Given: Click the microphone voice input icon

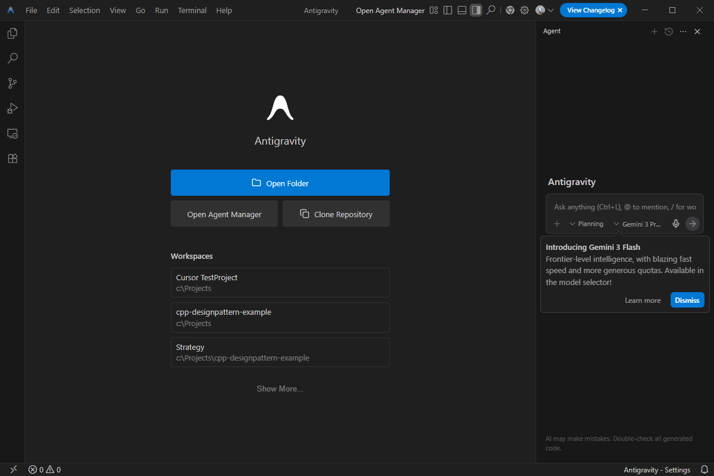Looking at the screenshot, I should coord(676,224).
